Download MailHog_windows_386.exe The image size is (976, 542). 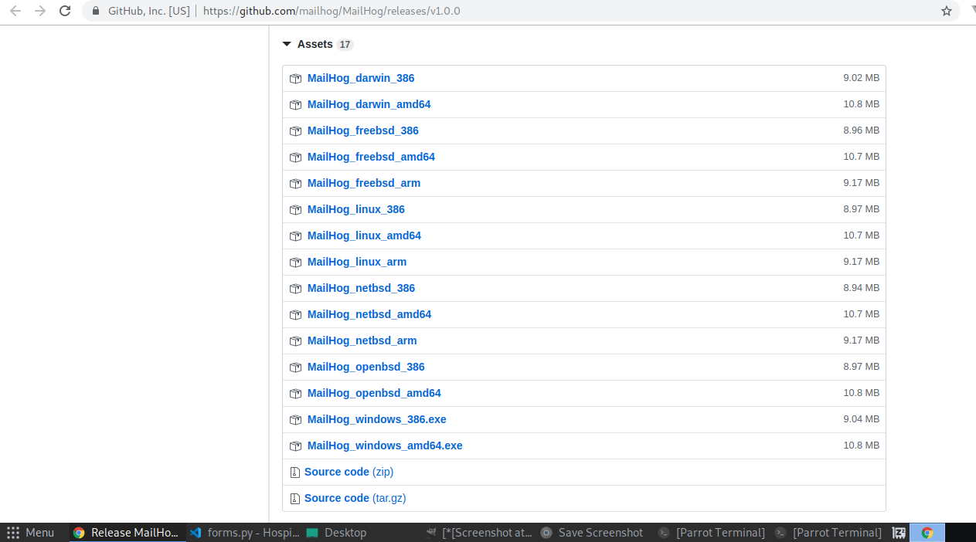377,419
